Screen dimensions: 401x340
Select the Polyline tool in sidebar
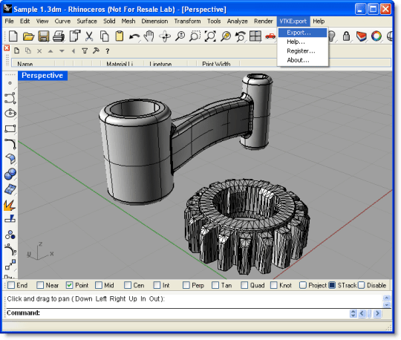10,98
